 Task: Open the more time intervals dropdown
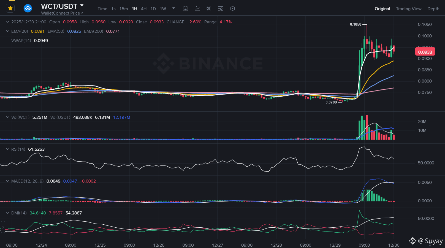[174, 8]
